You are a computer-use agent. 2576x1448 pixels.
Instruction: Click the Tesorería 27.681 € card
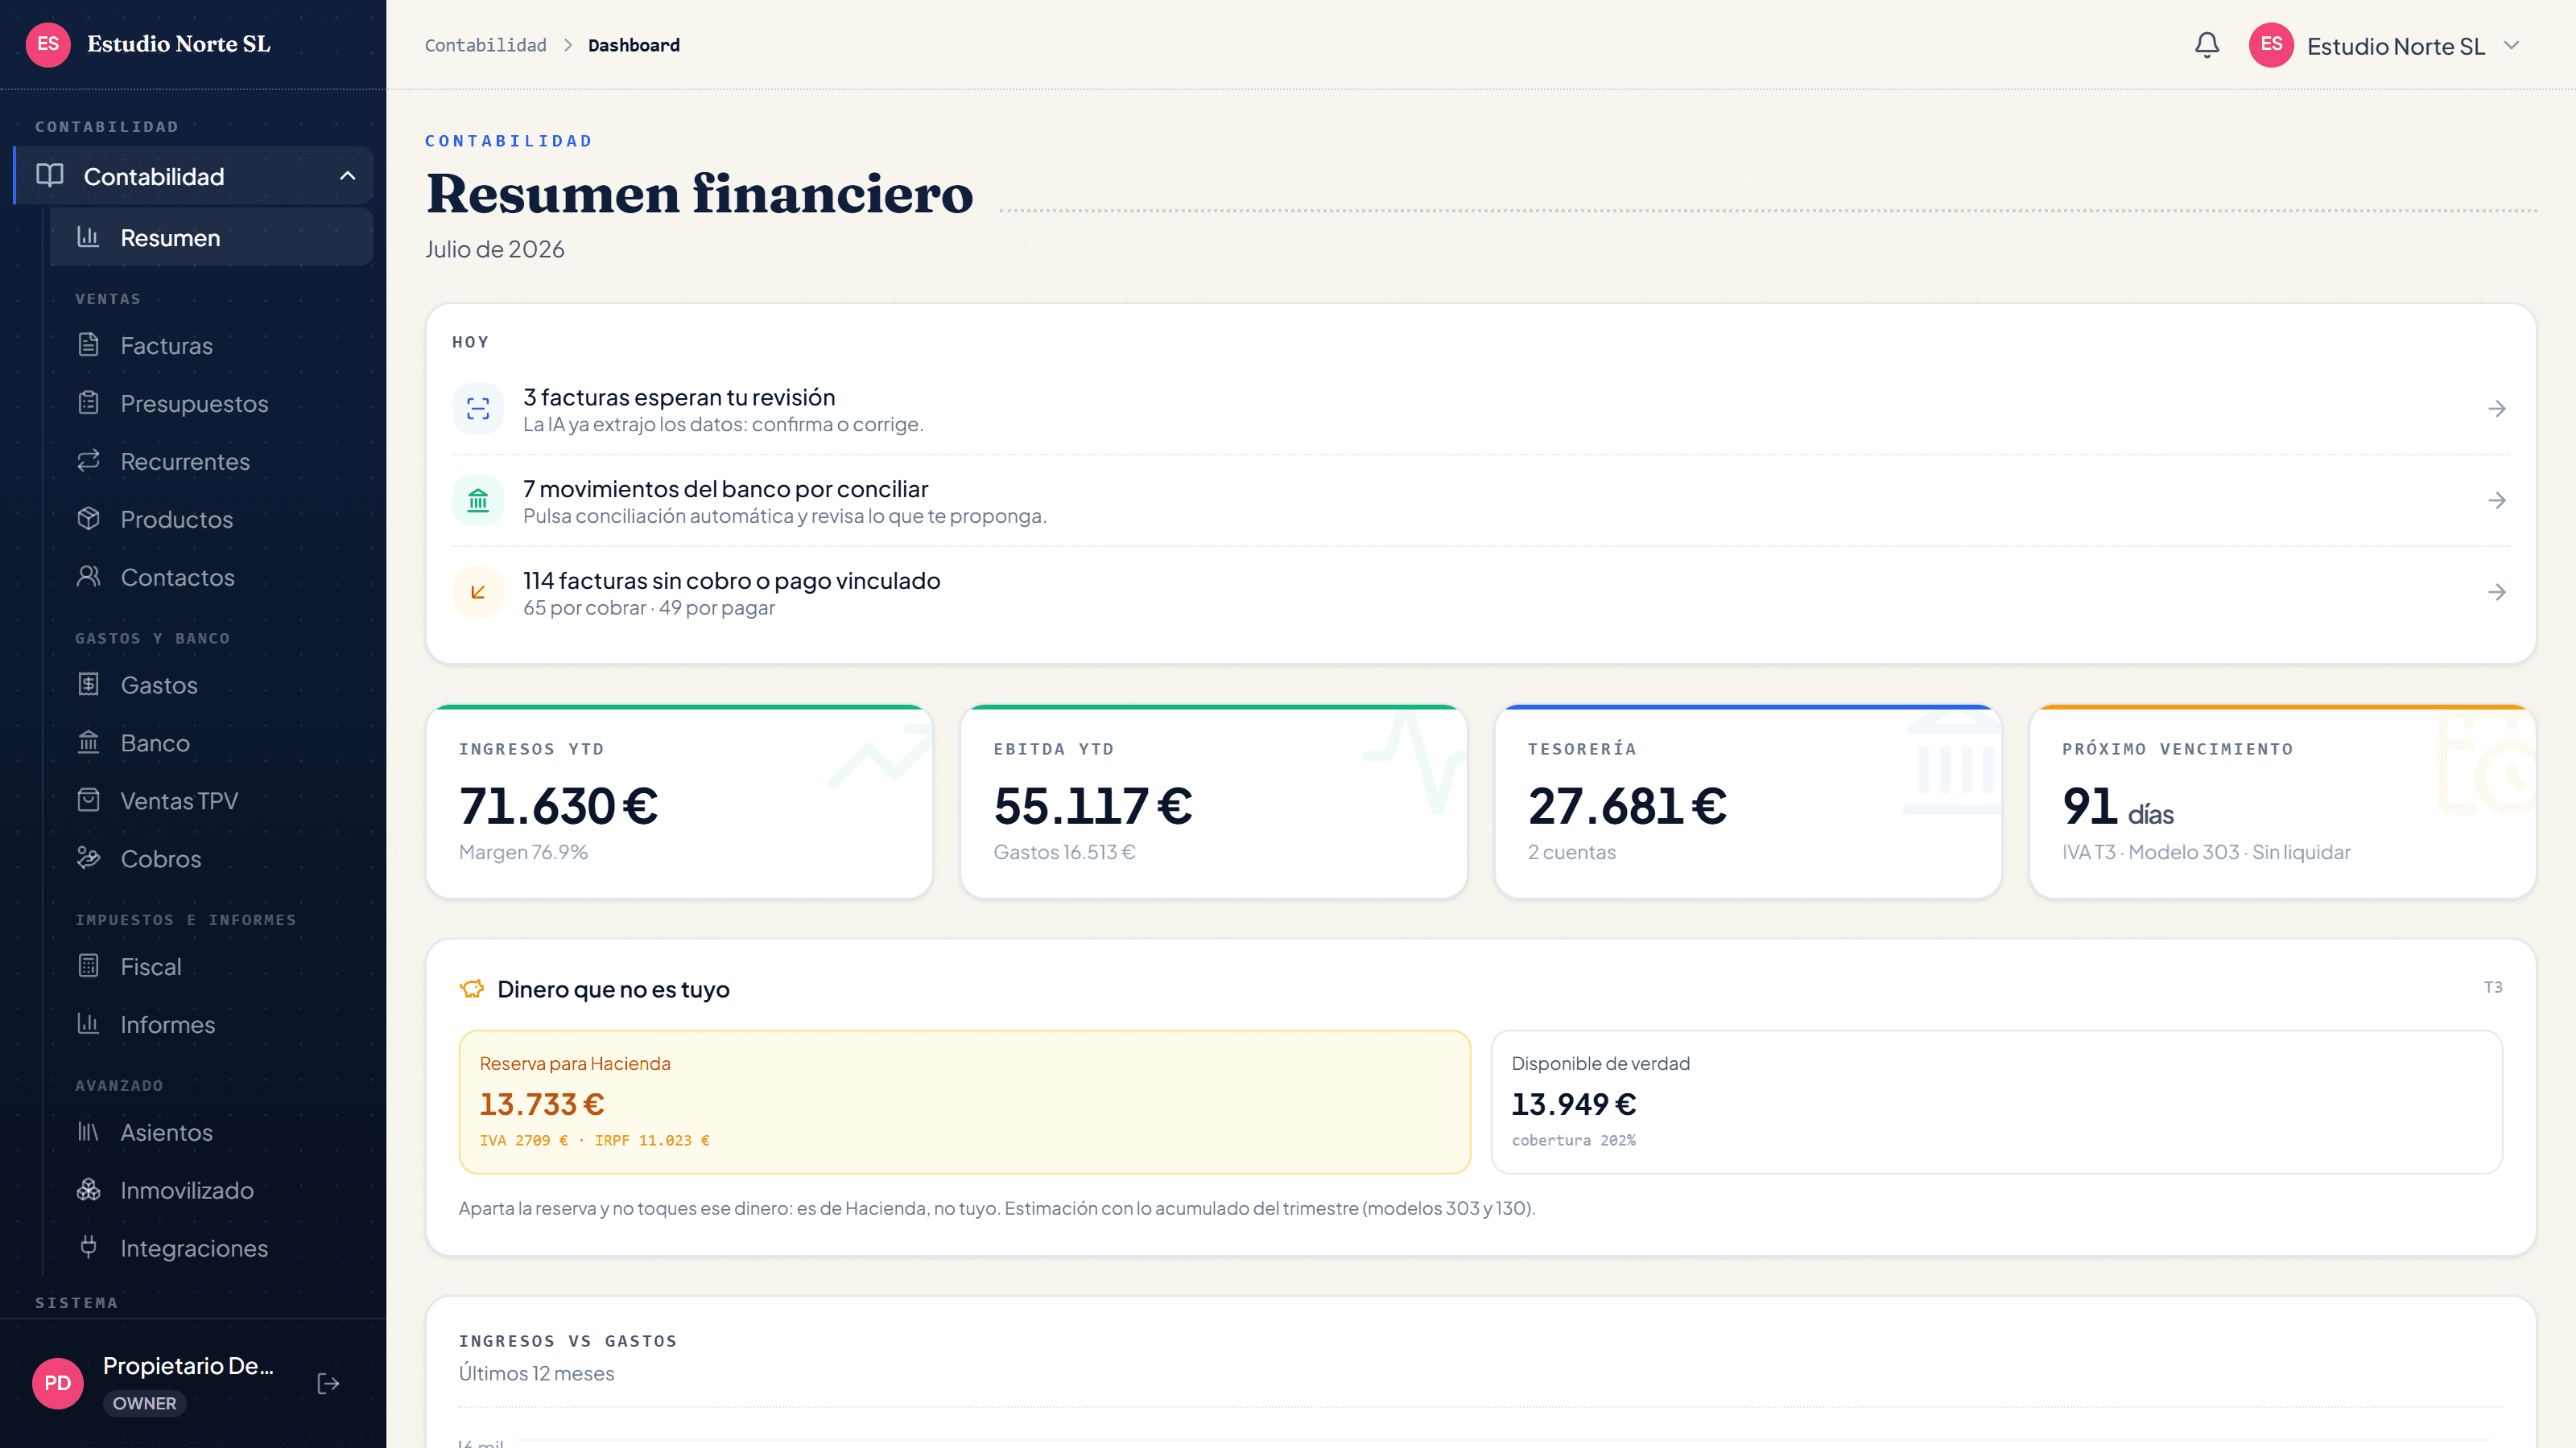(1748, 801)
